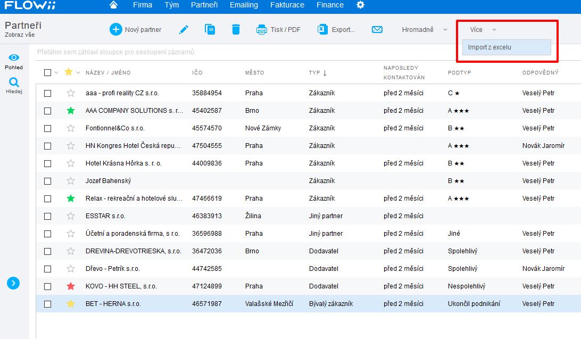This screenshot has width=581, height=339.
Task: Sort by the IČO column header
Action: click(197, 72)
